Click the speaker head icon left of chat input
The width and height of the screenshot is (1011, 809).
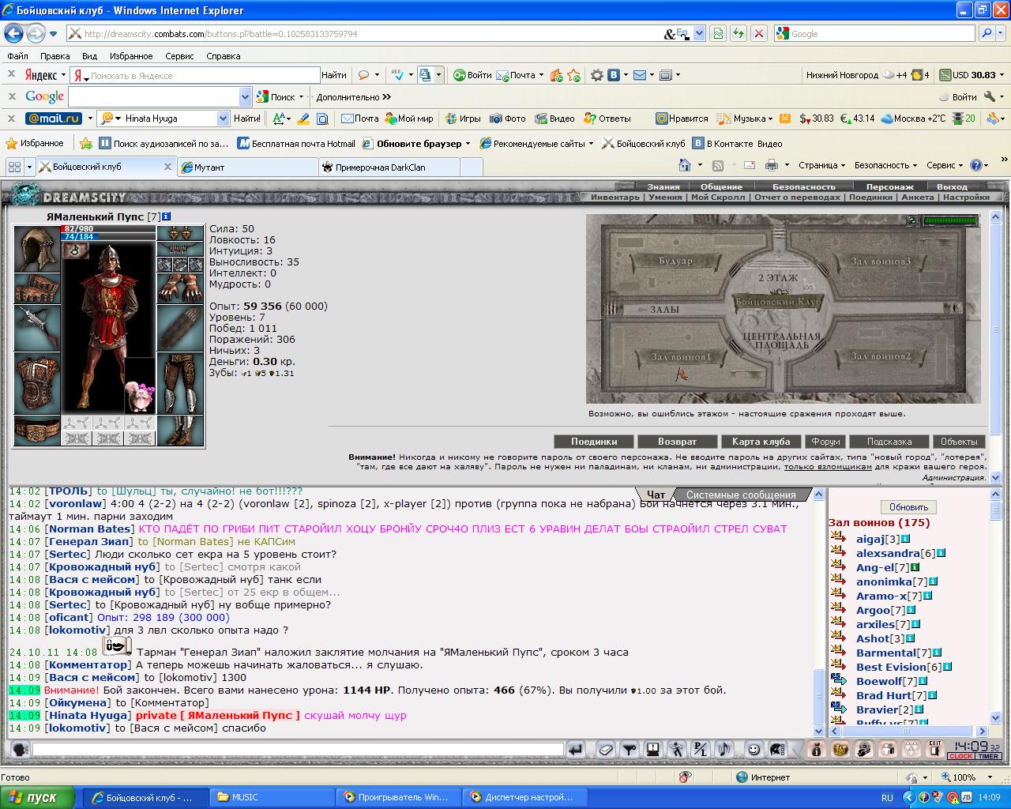click(x=20, y=749)
